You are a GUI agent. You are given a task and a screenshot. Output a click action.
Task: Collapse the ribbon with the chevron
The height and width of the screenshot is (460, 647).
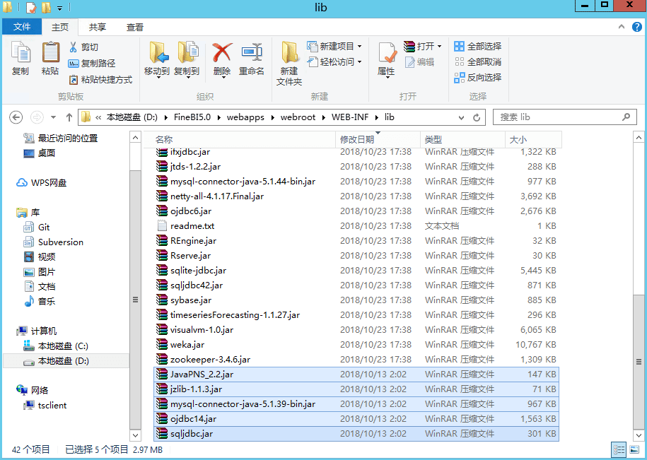[622, 27]
